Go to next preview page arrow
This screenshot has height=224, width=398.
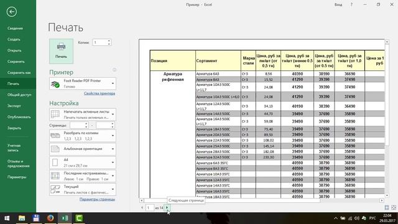point(167,207)
